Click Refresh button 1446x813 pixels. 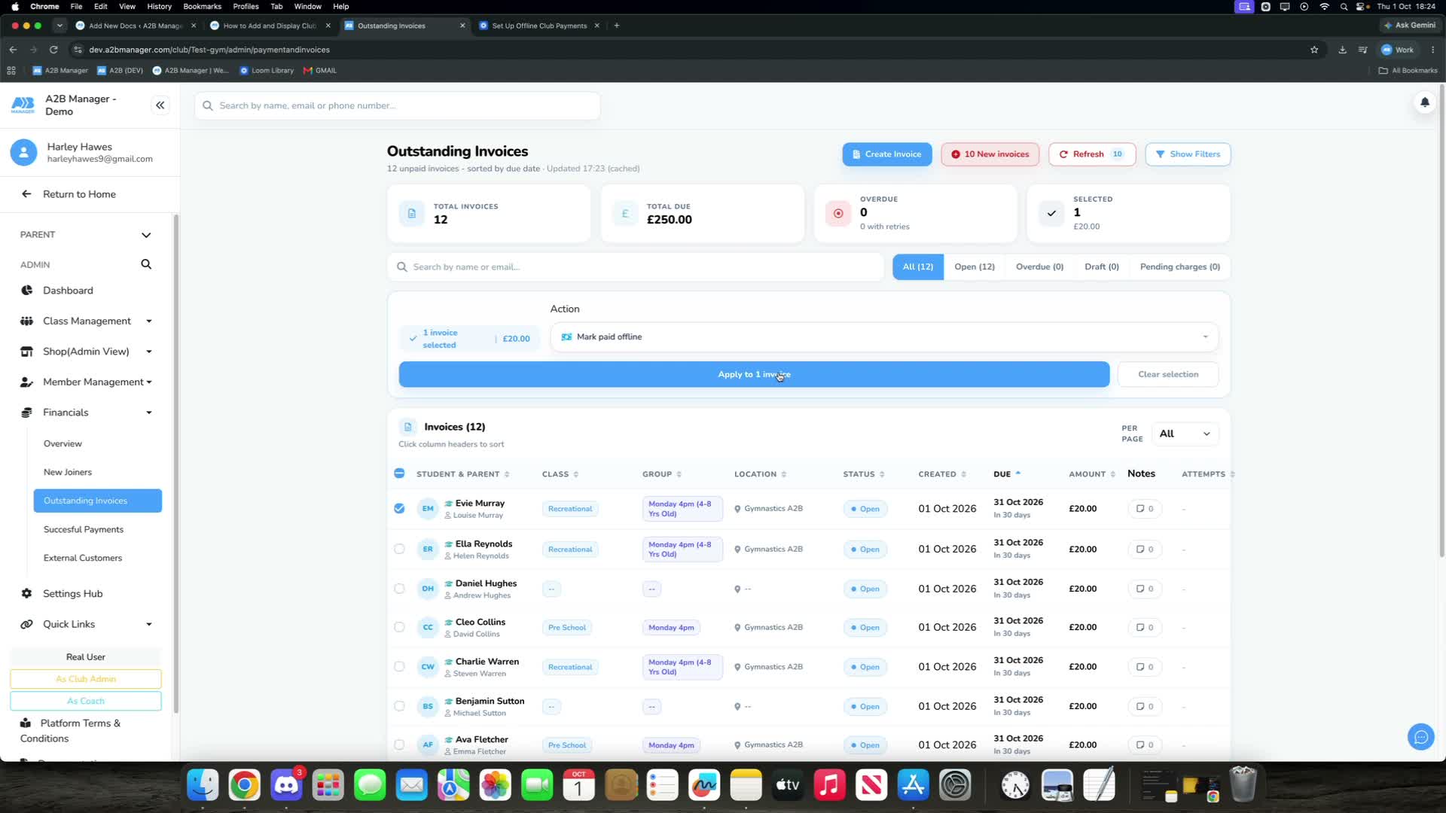tap(1091, 154)
